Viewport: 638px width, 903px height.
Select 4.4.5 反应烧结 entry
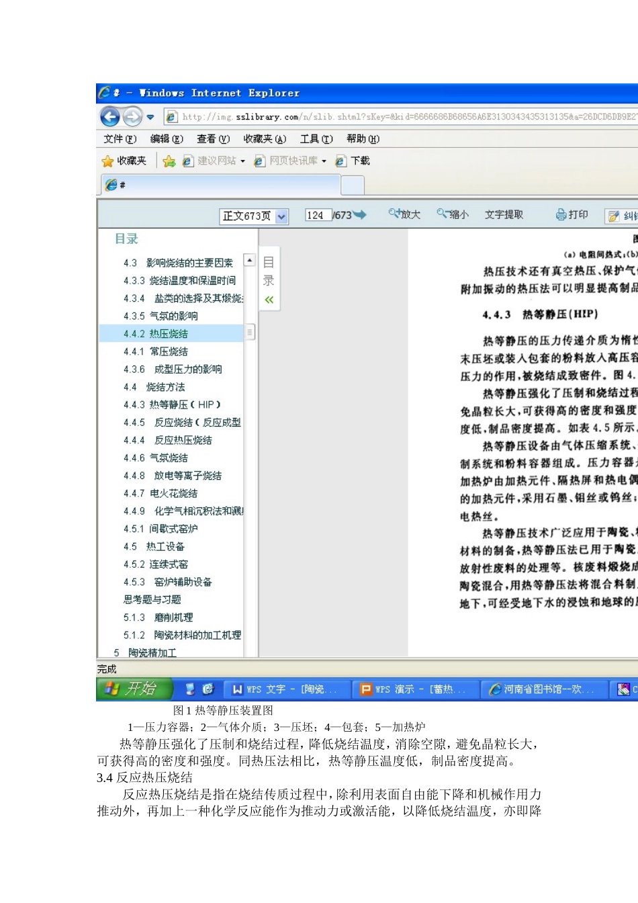tap(182, 422)
